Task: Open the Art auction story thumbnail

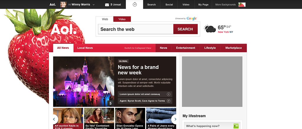Action: [68, 118]
